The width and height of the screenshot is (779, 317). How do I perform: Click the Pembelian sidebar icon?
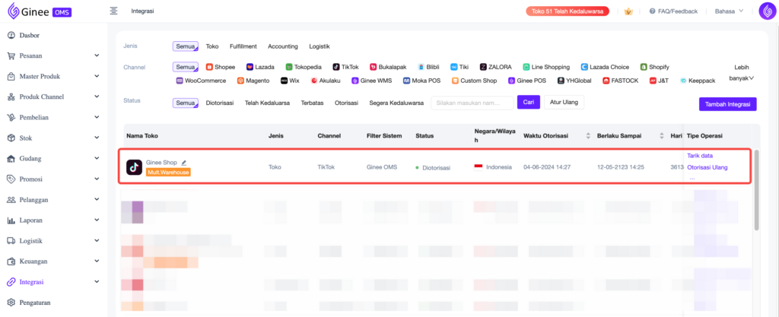tap(11, 118)
